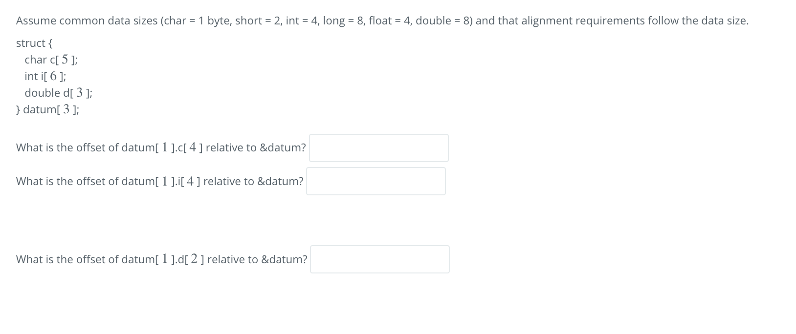The image size is (796, 334).
Task: Click the datum[3] closing declaration line
Action: (47, 109)
